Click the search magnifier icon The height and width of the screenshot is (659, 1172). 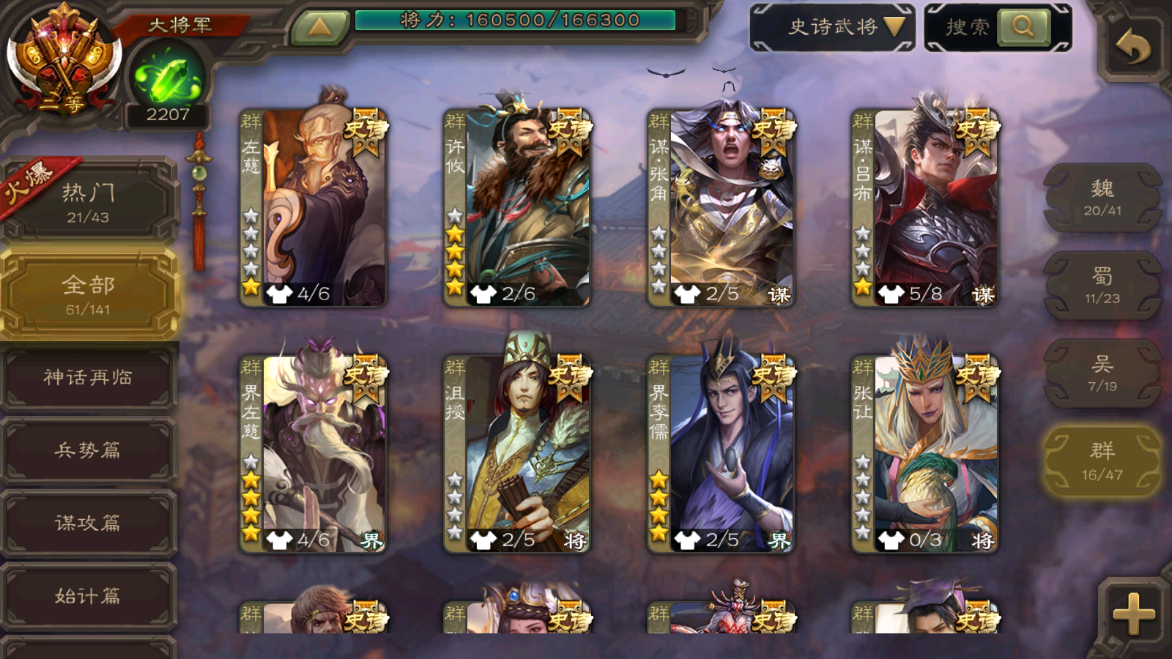(1023, 27)
